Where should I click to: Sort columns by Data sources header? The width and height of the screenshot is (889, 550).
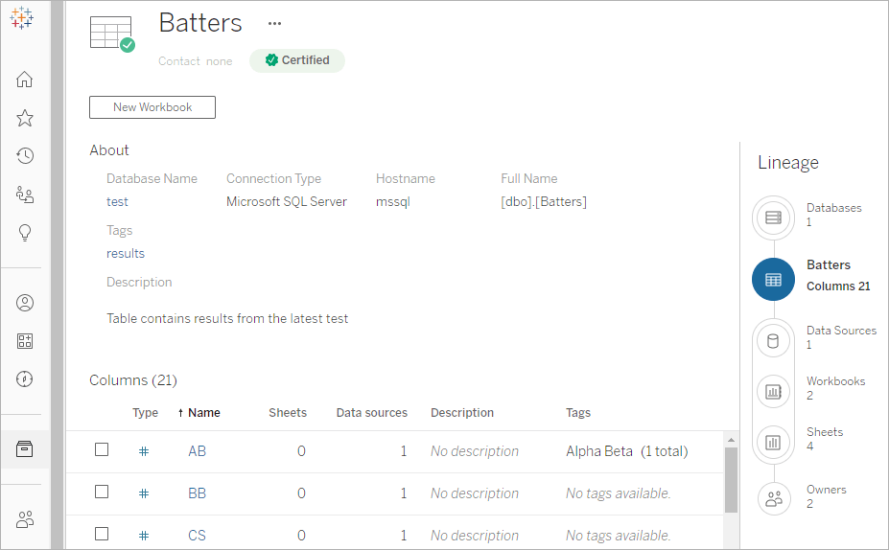coord(372,413)
